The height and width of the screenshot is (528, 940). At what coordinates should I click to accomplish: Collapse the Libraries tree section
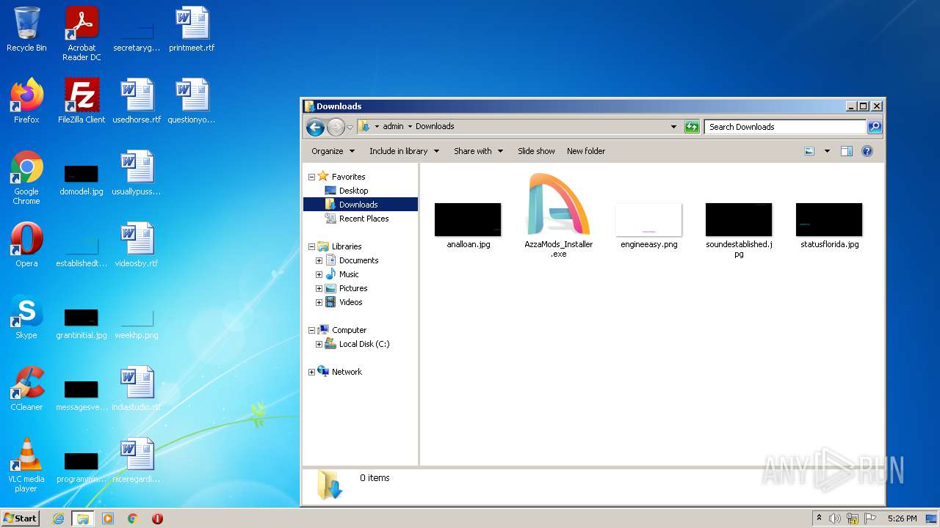pos(311,246)
